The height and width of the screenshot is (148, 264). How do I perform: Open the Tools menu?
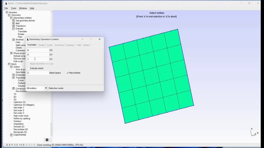click(14, 8)
